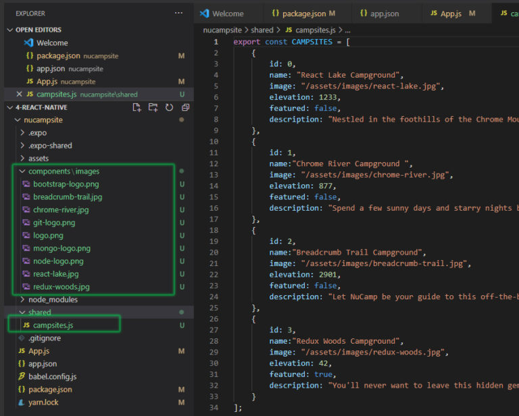Expand the assets folder

click(x=22, y=159)
